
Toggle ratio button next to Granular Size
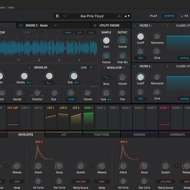click(76, 83)
